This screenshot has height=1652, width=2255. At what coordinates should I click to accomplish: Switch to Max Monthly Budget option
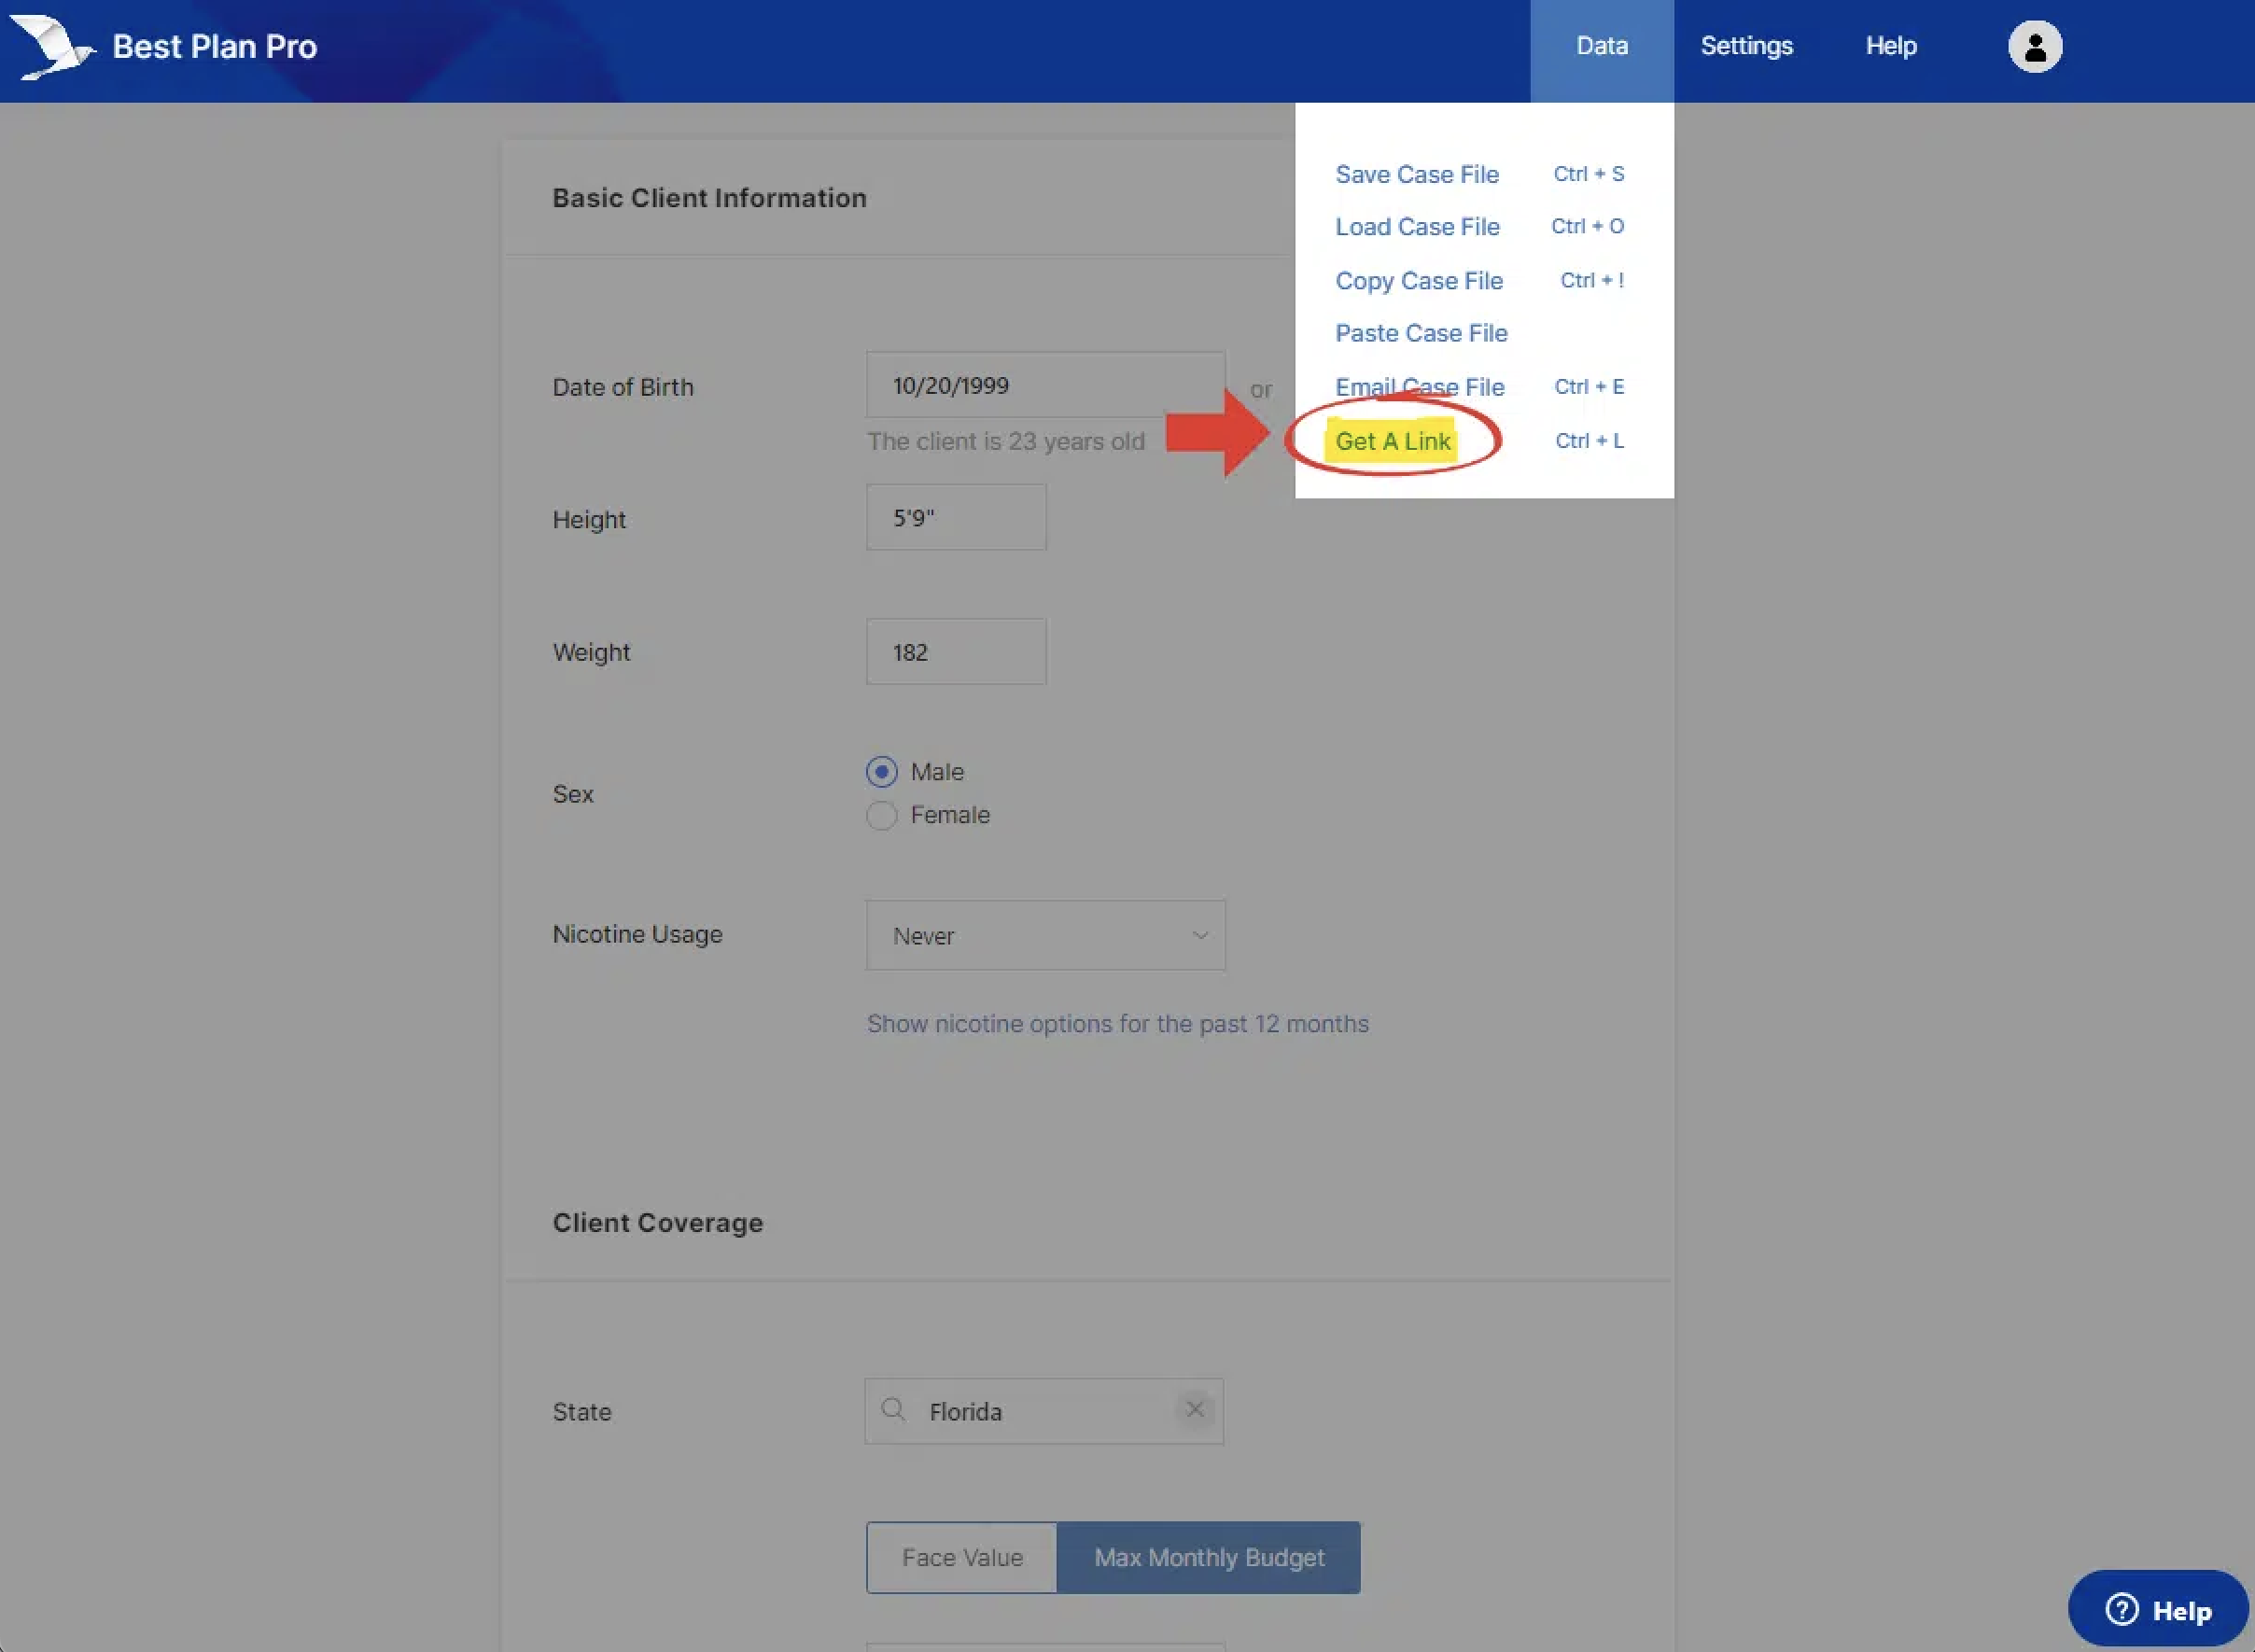pyautogui.click(x=1208, y=1557)
